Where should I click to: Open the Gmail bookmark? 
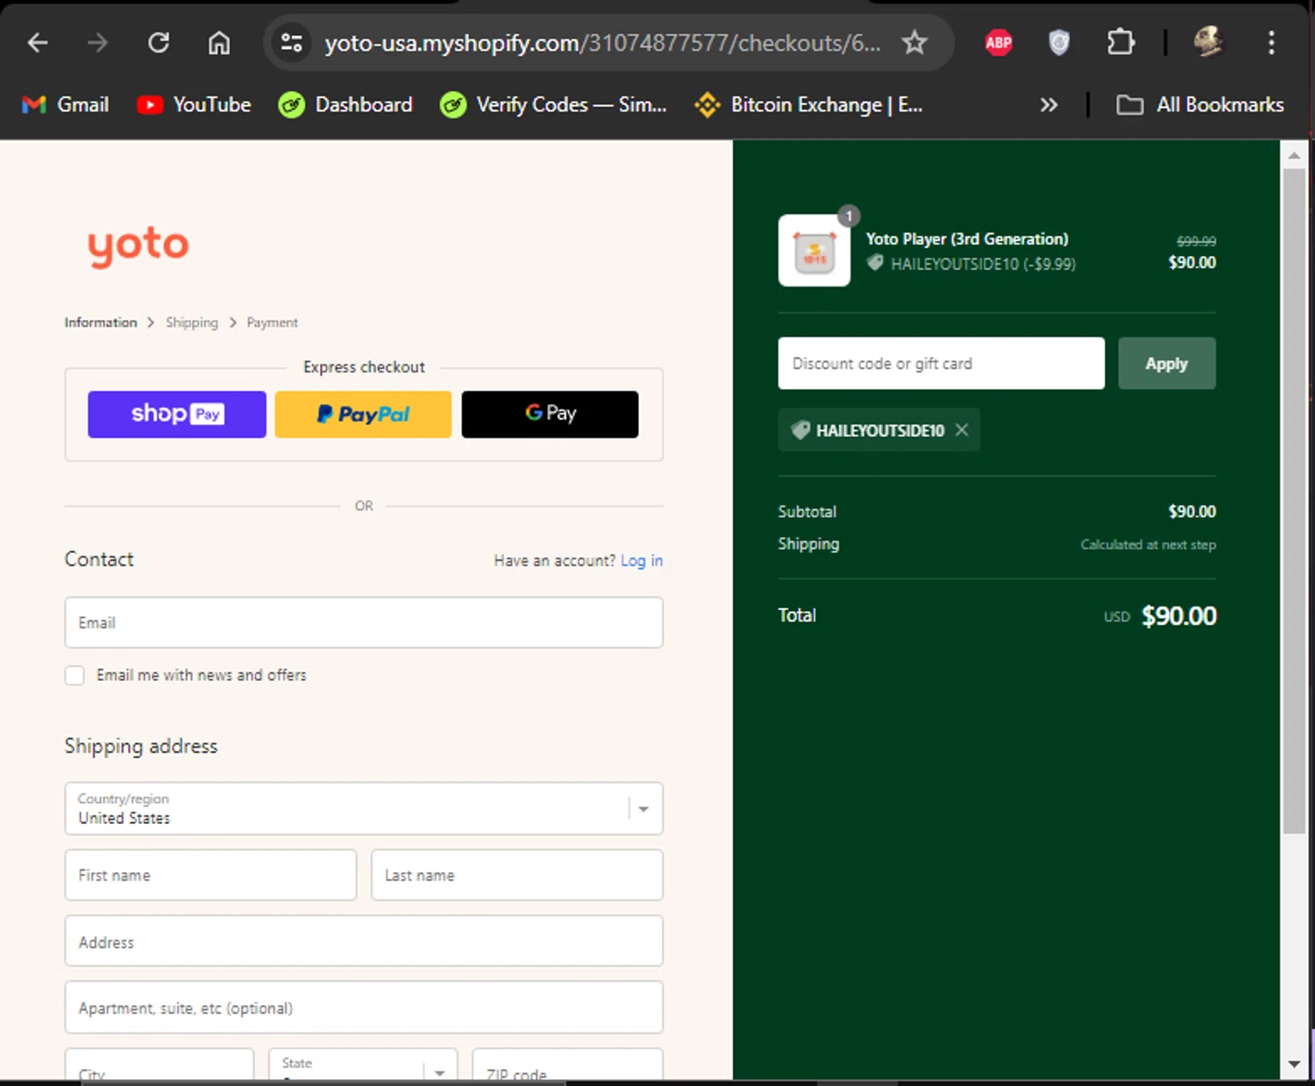coord(66,105)
